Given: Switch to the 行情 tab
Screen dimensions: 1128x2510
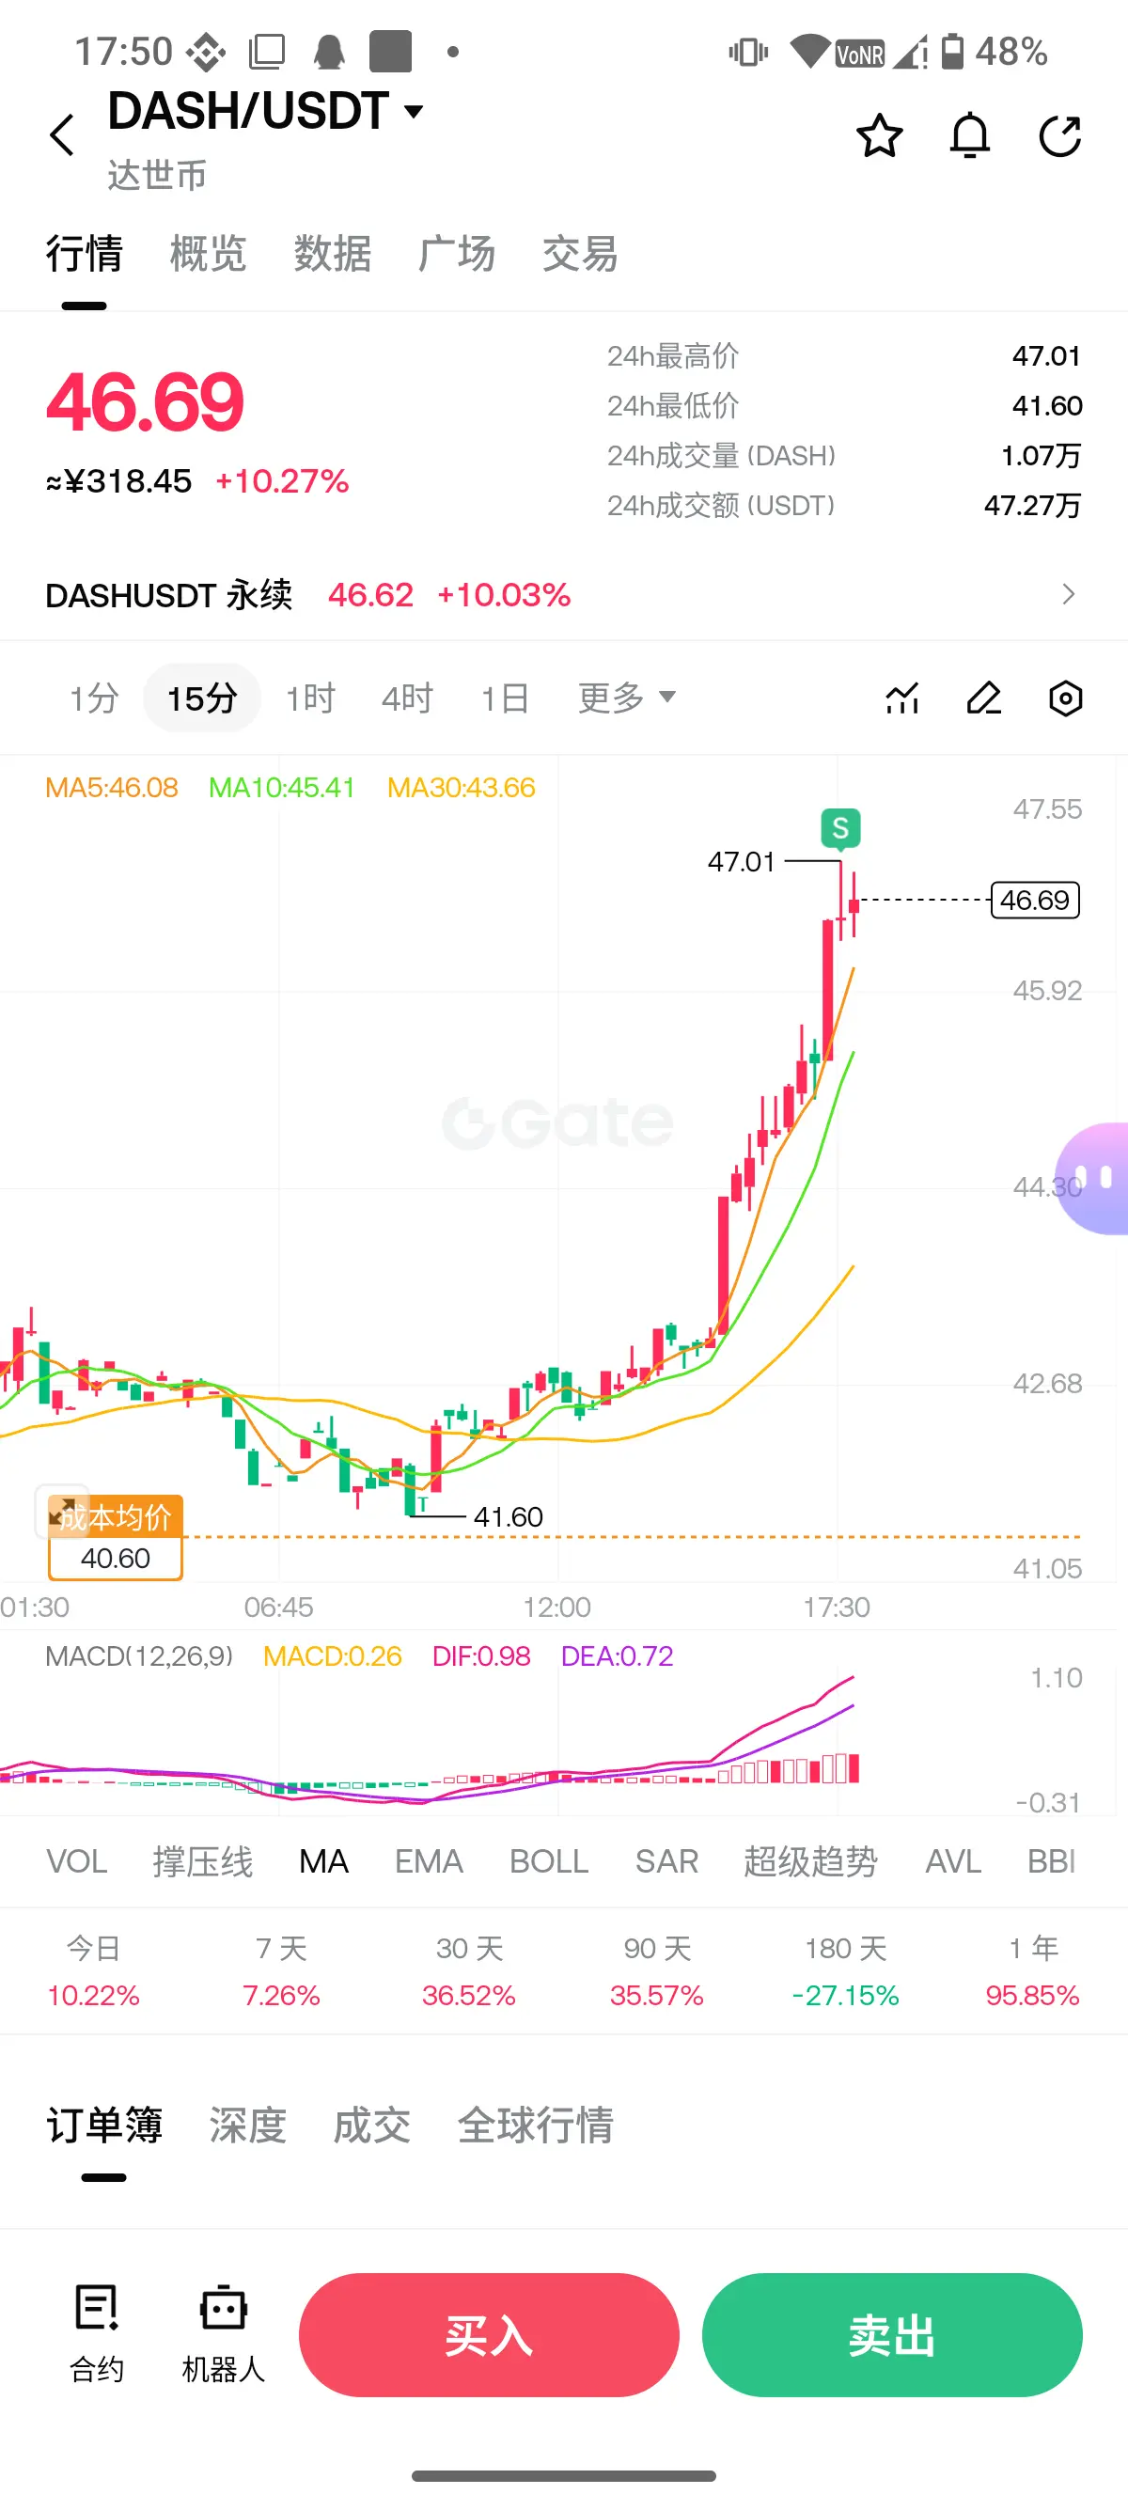Looking at the screenshot, I should click(84, 255).
